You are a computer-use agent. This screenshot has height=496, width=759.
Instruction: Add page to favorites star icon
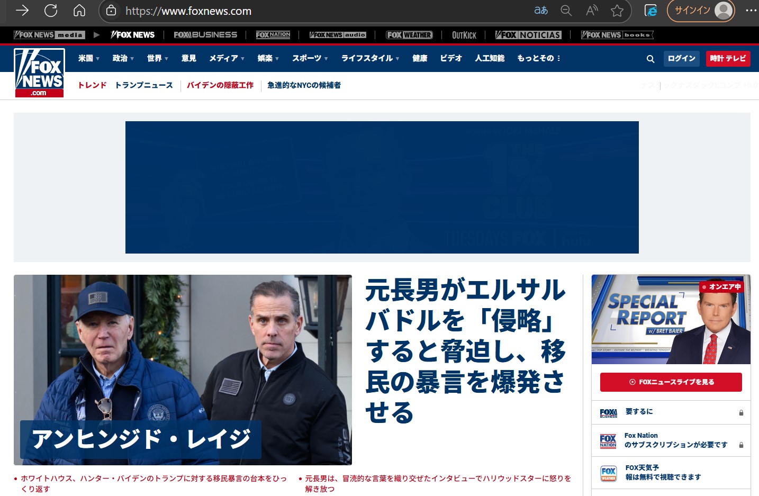click(617, 11)
